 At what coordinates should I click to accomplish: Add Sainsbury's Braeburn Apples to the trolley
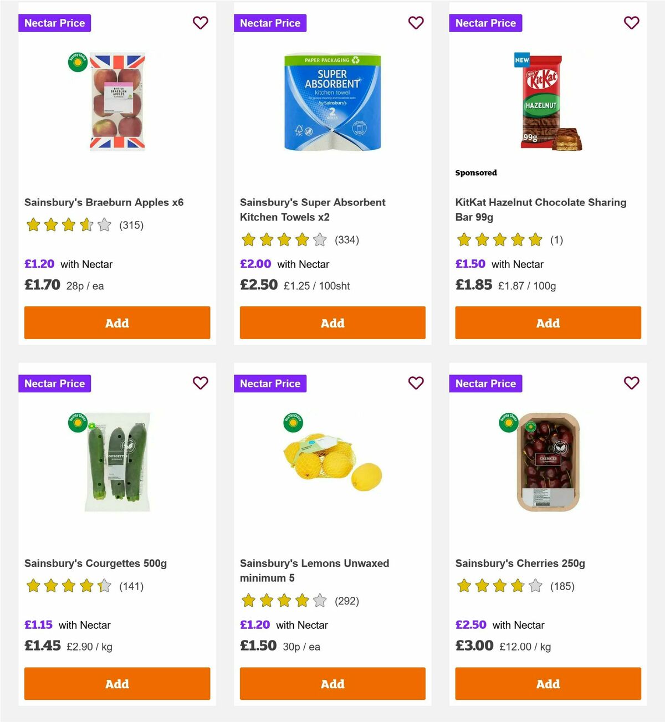[x=117, y=322]
